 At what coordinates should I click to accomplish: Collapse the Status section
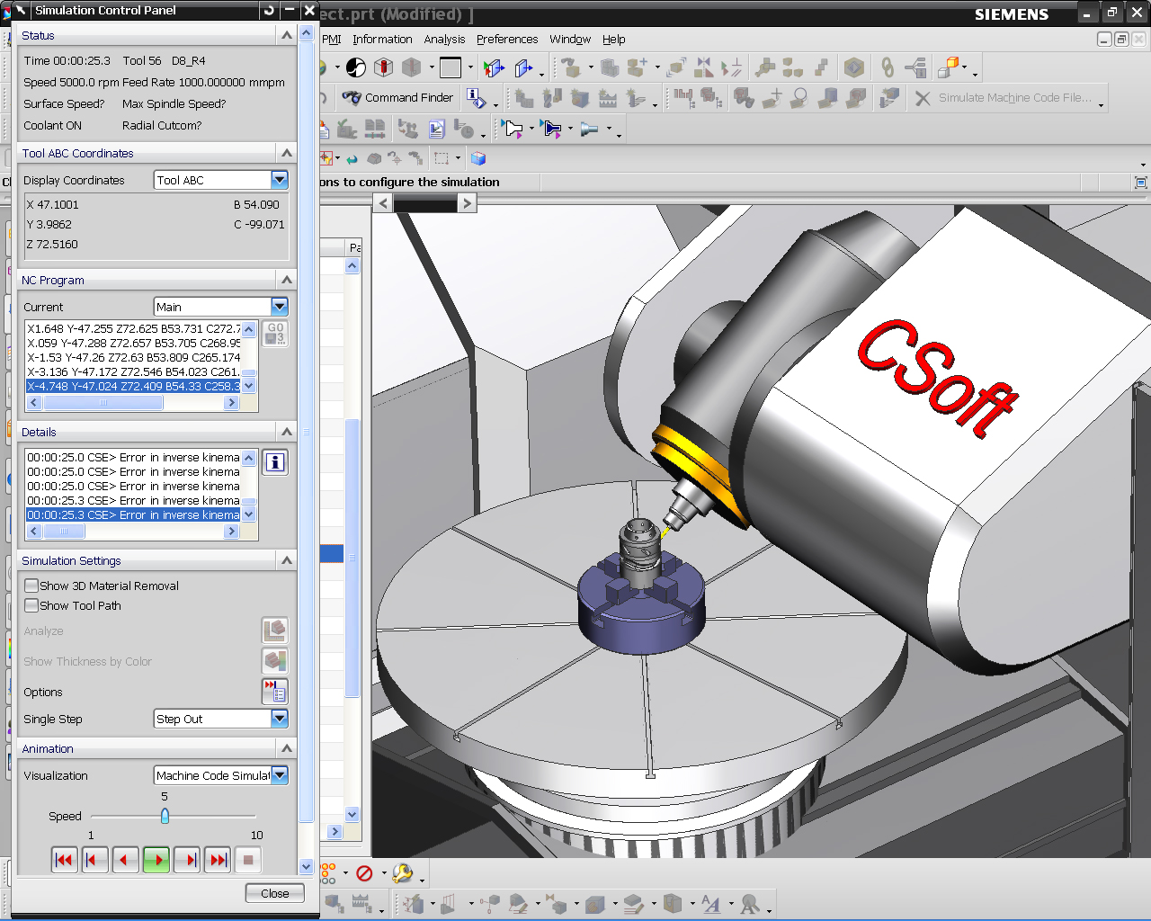287,35
